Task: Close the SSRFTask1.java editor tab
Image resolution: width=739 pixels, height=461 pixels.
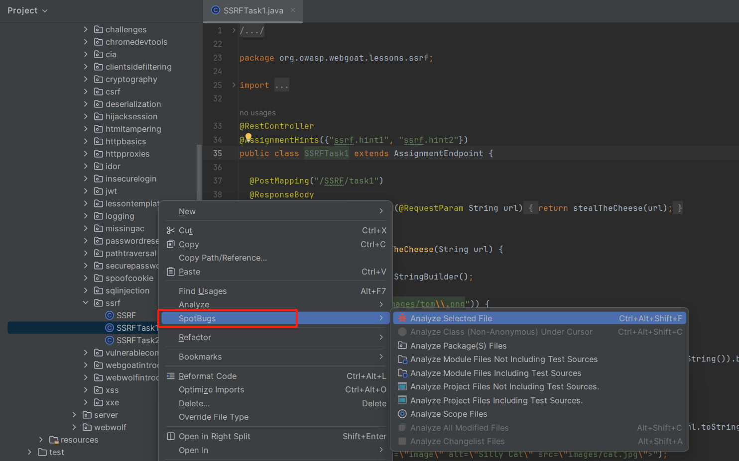Action: click(293, 10)
